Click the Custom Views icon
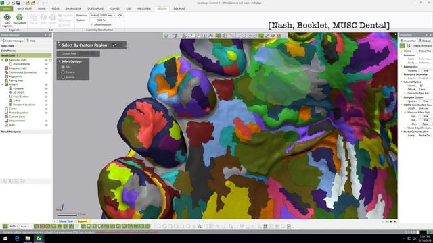Screen dimensions: 433x243 [x=7, y=117]
